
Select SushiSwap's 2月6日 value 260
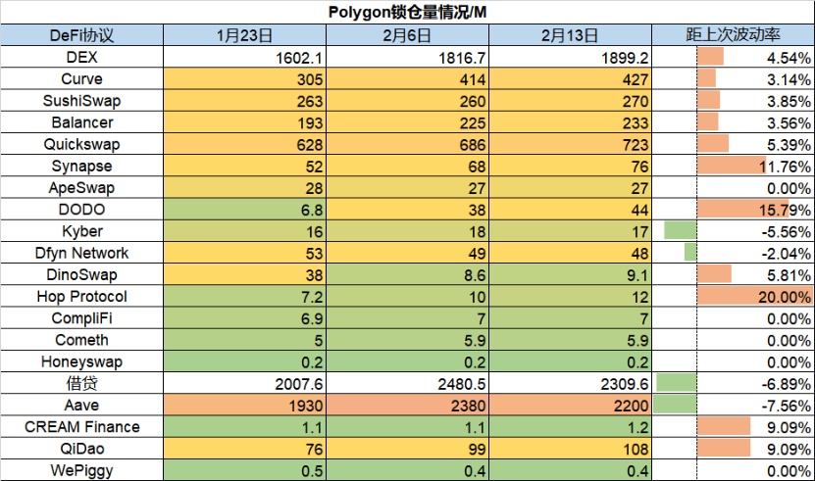coord(408,100)
